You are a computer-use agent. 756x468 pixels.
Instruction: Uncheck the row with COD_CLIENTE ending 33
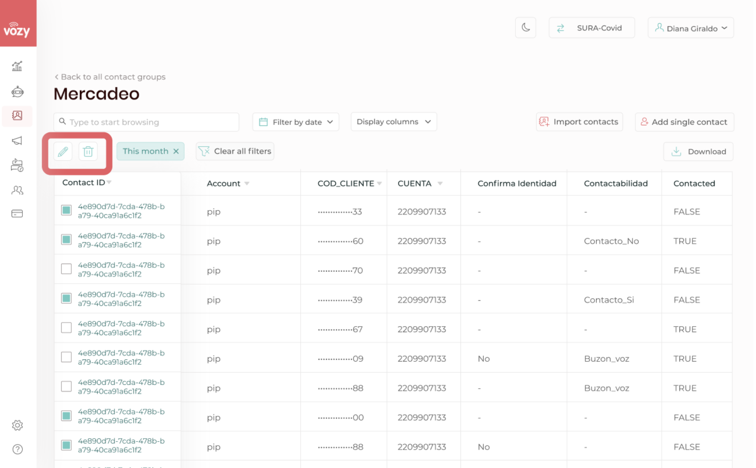66,210
